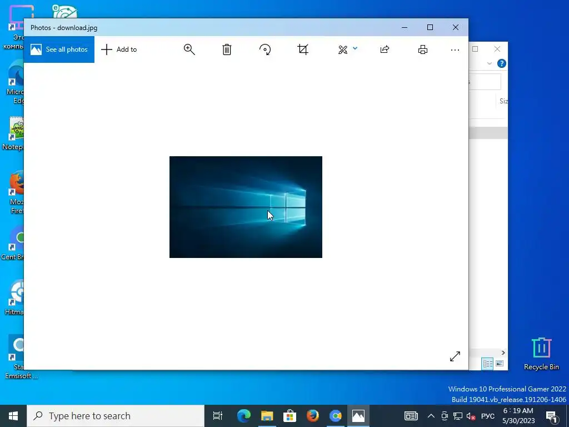This screenshot has height=427, width=569.
Task: Launch Firefox from the taskbar
Action: click(x=312, y=416)
